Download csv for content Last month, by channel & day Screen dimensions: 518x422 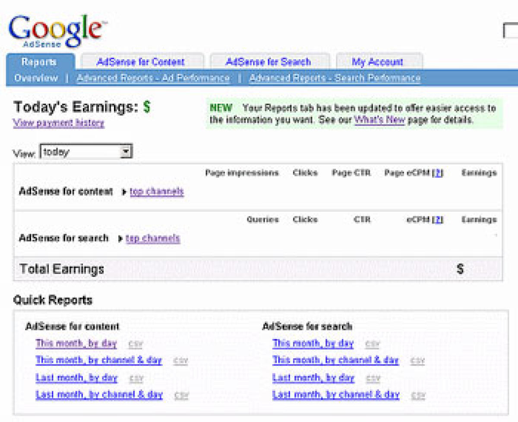click(182, 395)
